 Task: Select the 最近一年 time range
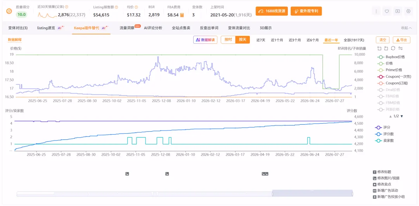click(331, 40)
